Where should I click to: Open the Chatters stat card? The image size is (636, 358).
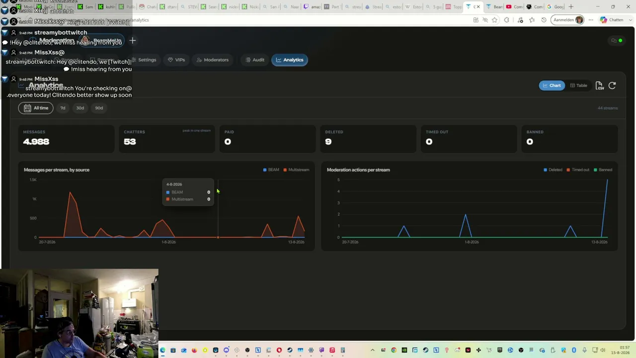point(166,138)
